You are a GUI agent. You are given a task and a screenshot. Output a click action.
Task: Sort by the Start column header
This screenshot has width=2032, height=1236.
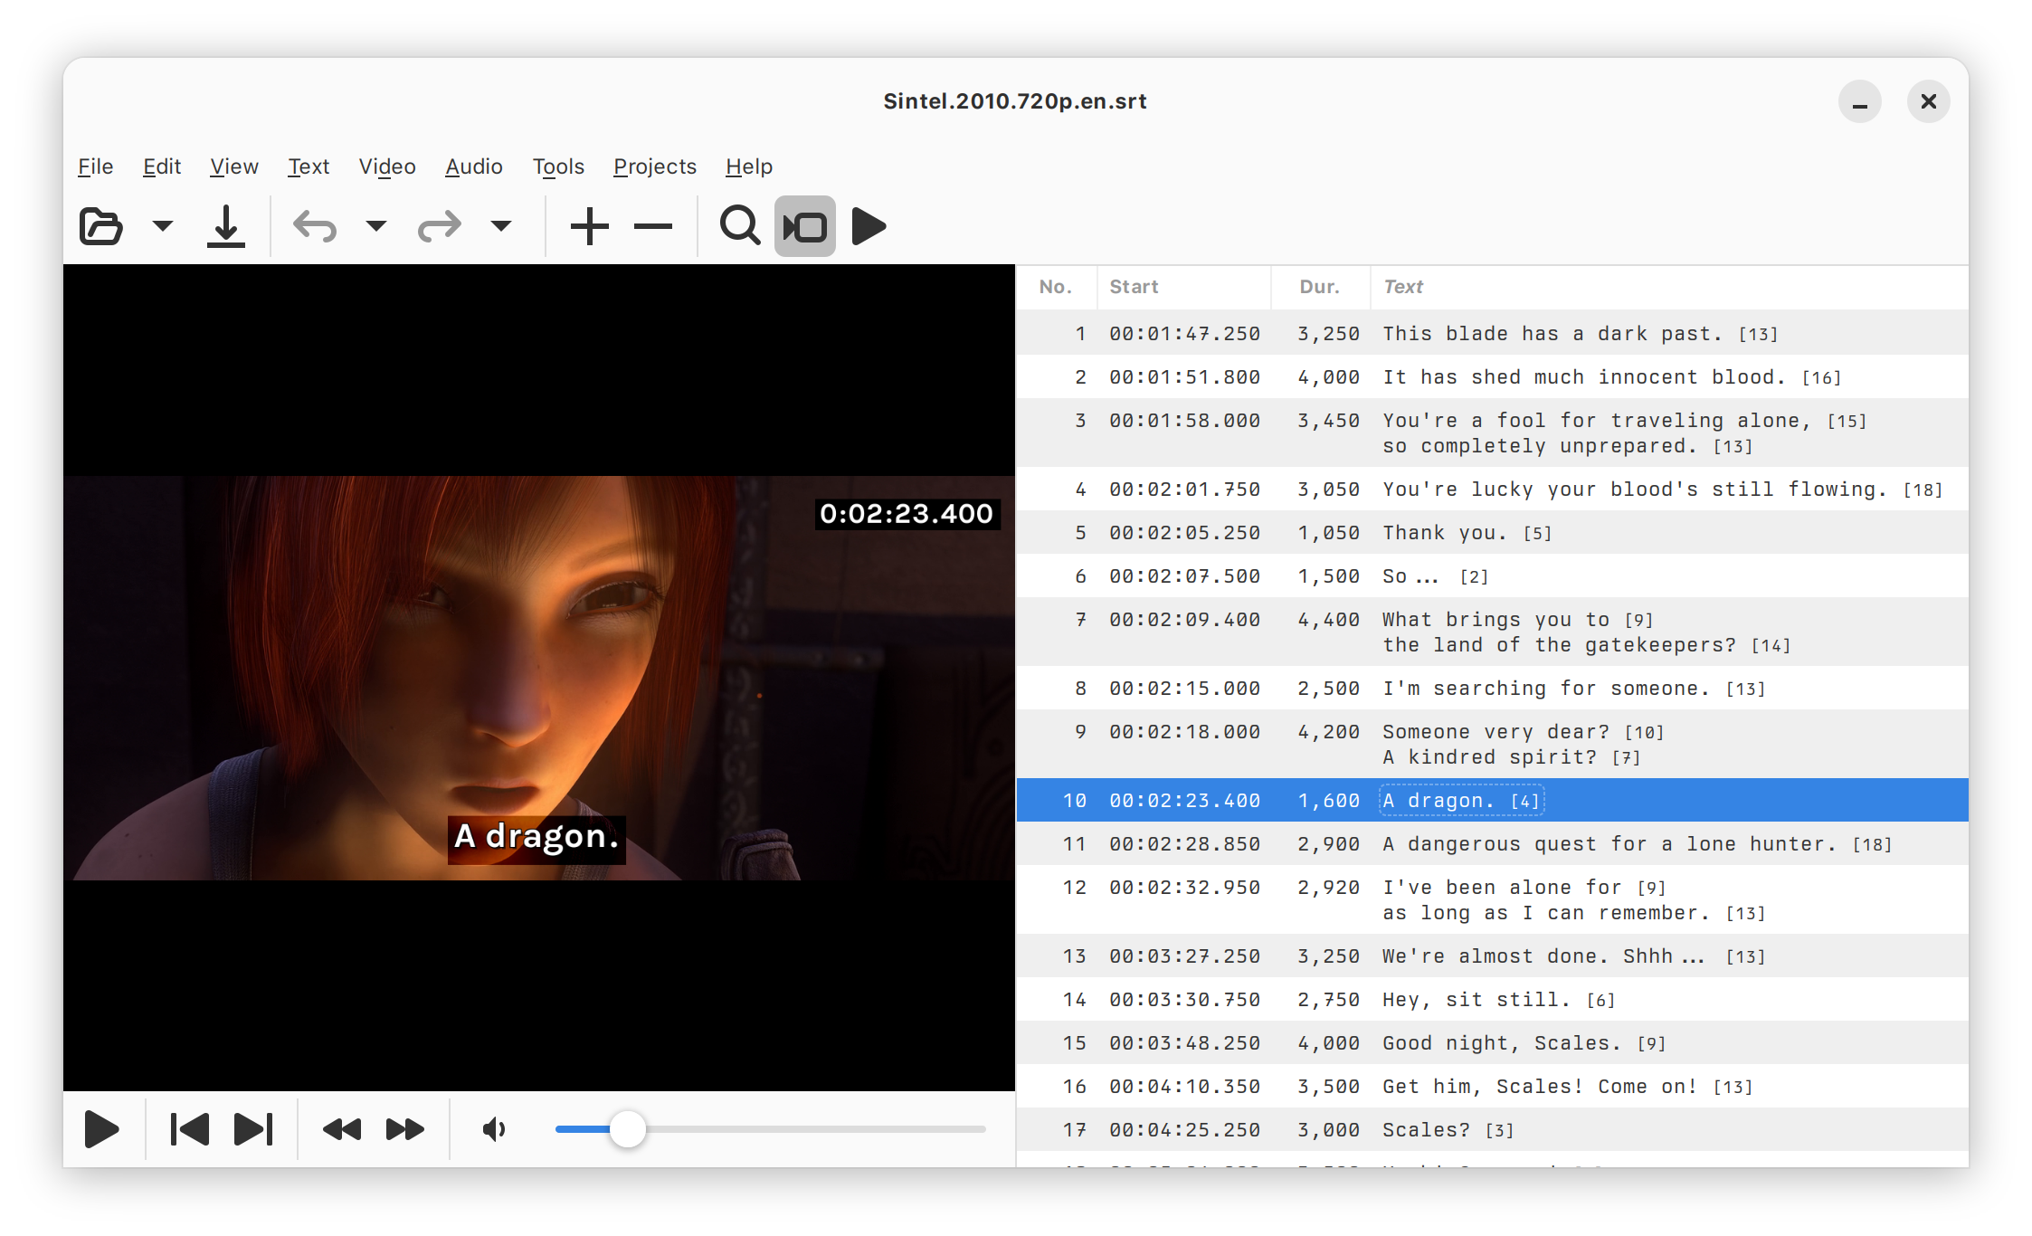tap(1134, 287)
